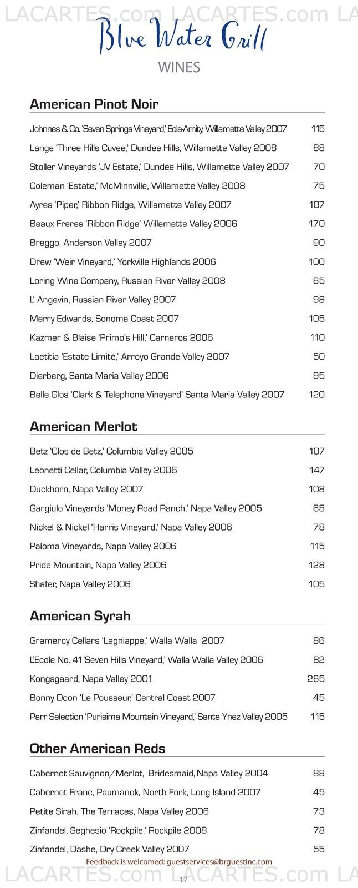
Task: Click the page number 17 at bottom
Action: (x=184, y=880)
